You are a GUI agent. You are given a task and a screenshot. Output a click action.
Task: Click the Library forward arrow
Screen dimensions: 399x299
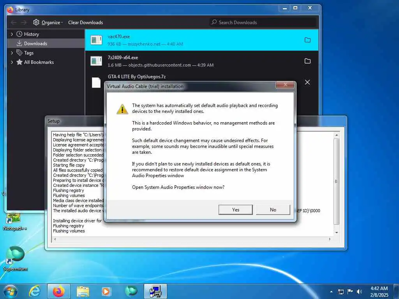[24, 23]
